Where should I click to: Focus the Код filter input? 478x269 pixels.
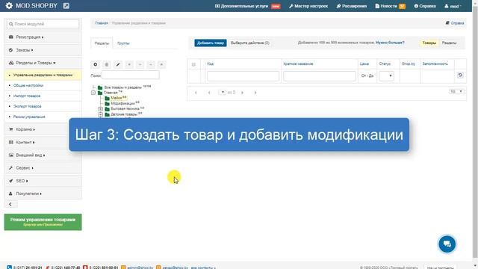pyautogui.click(x=243, y=76)
